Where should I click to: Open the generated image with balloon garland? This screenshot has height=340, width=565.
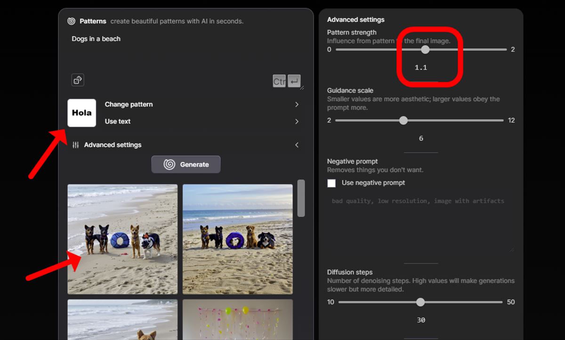[238, 319]
